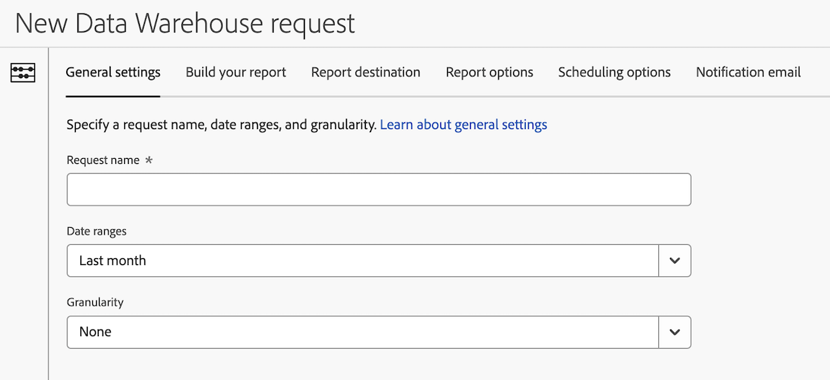Select the Report options tab
The width and height of the screenshot is (830, 380).
point(489,72)
